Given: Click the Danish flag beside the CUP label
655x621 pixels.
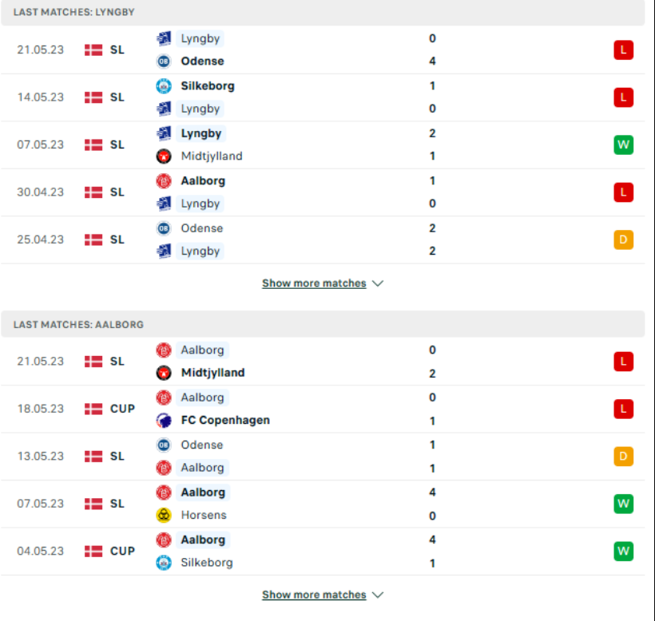Looking at the screenshot, I should pos(93,409).
